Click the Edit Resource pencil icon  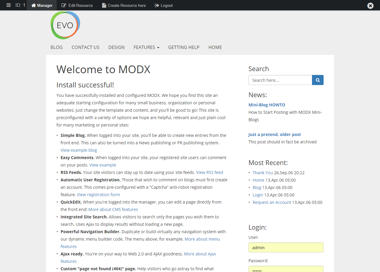click(64, 5)
